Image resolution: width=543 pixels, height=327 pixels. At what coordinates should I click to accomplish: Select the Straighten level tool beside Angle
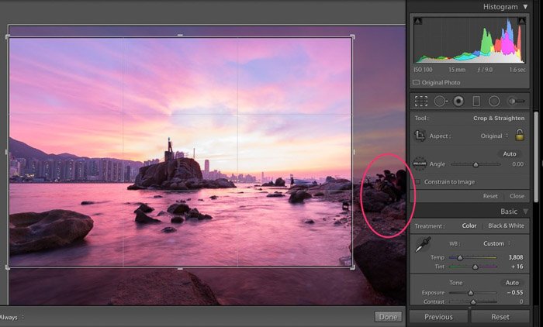click(420, 163)
